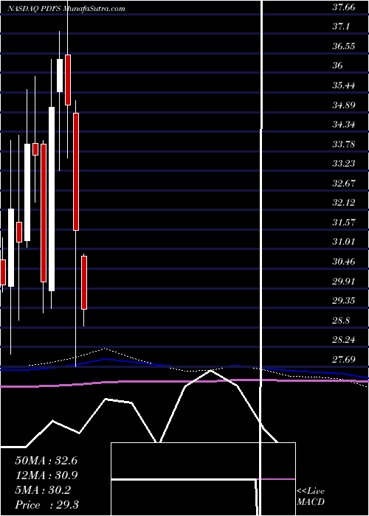Click the 36.55 price axis label
The width and height of the screenshot is (369, 516).
pyautogui.click(x=344, y=46)
